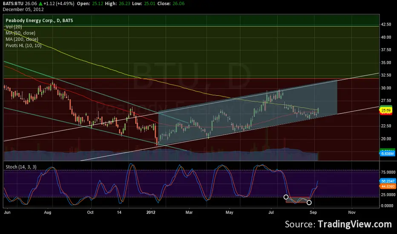
Task: Click the 75.0000 stochastic axis label
Action: tap(388, 172)
